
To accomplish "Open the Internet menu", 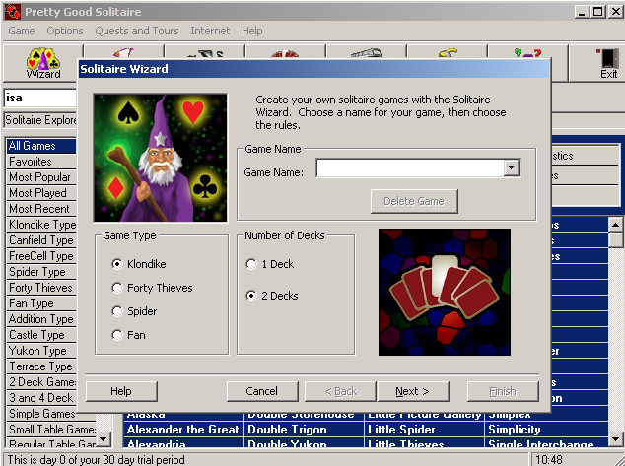I will 210,31.
